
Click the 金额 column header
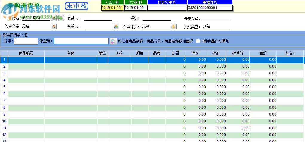263,53
